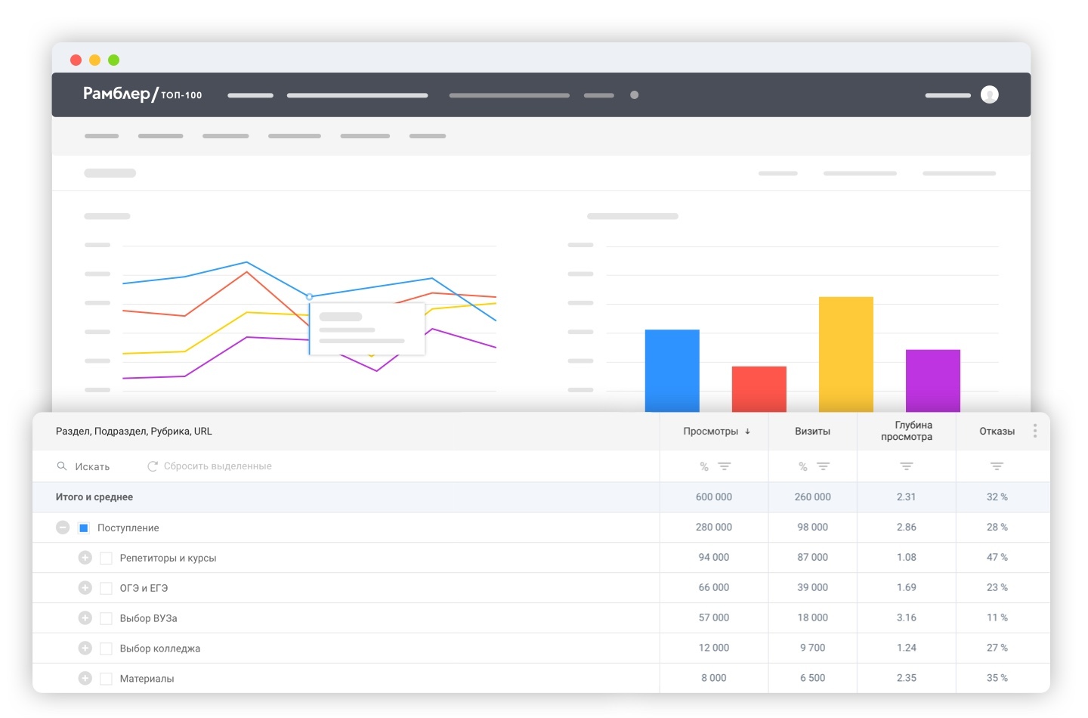Click the Раздел, Подраздел, Рубрика, URL header
The width and height of the screenshot is (1088, 718).
pyautogui.click(x=134, y=432)
